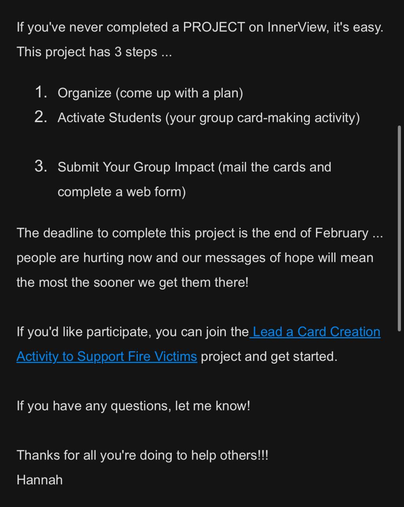The image size is (404, 507).
Task: Click the "This project has 3 steps" line
Action: click(94, 52)
